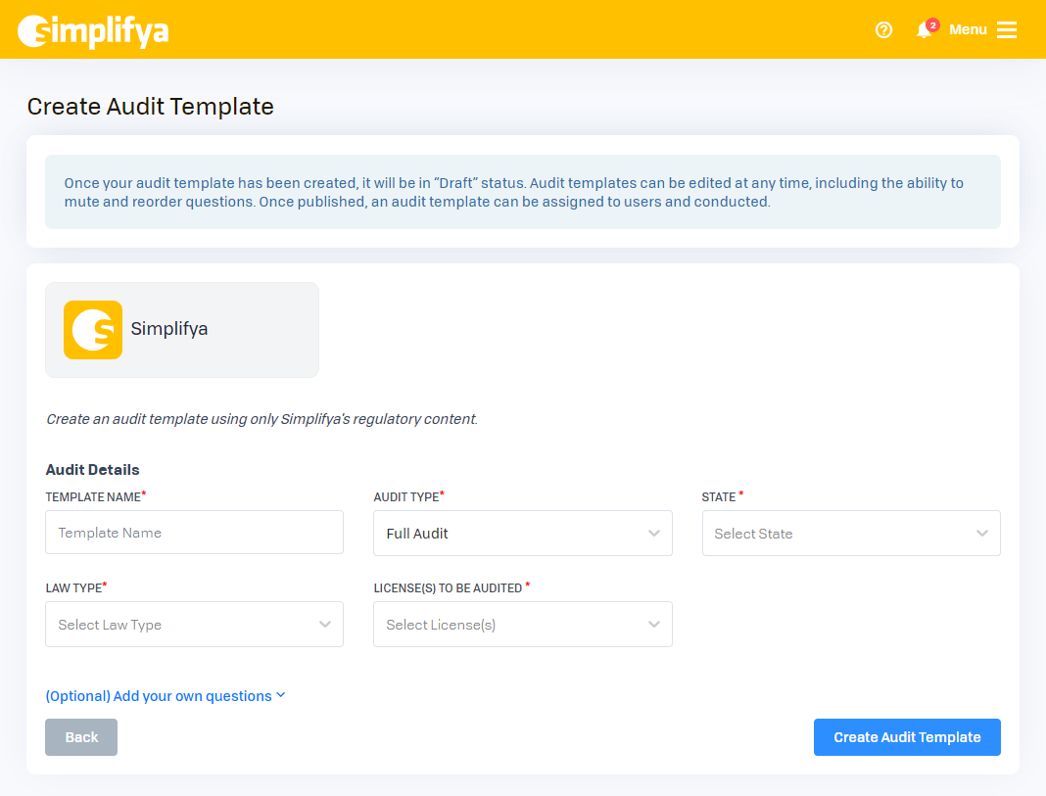Viewport: 1046px width, 796px height.
Task: Open notifications with the bell icon
Action: point(923,31)
